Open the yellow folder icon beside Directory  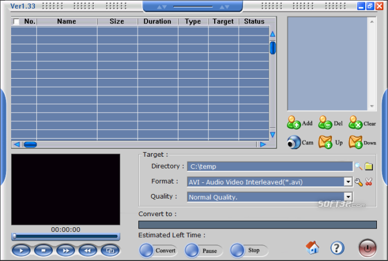369,167
